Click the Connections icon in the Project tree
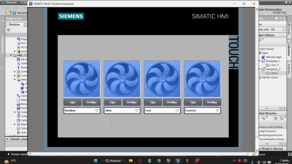292x164 pixels. pos(18,96)
